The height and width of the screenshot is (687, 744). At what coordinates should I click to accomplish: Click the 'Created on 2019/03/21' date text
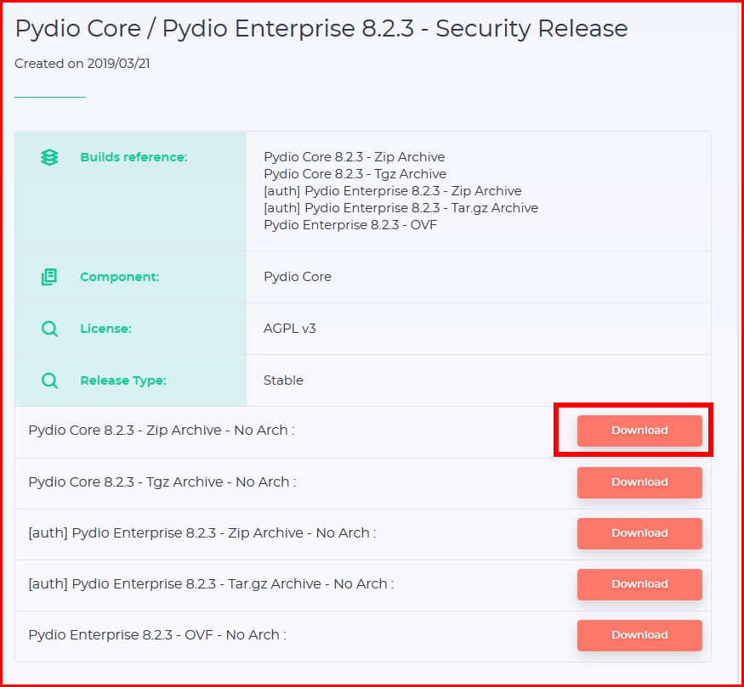[x=82, y=64]
